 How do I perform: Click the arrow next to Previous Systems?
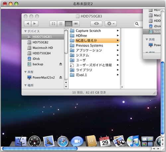(x=118, y=45)
